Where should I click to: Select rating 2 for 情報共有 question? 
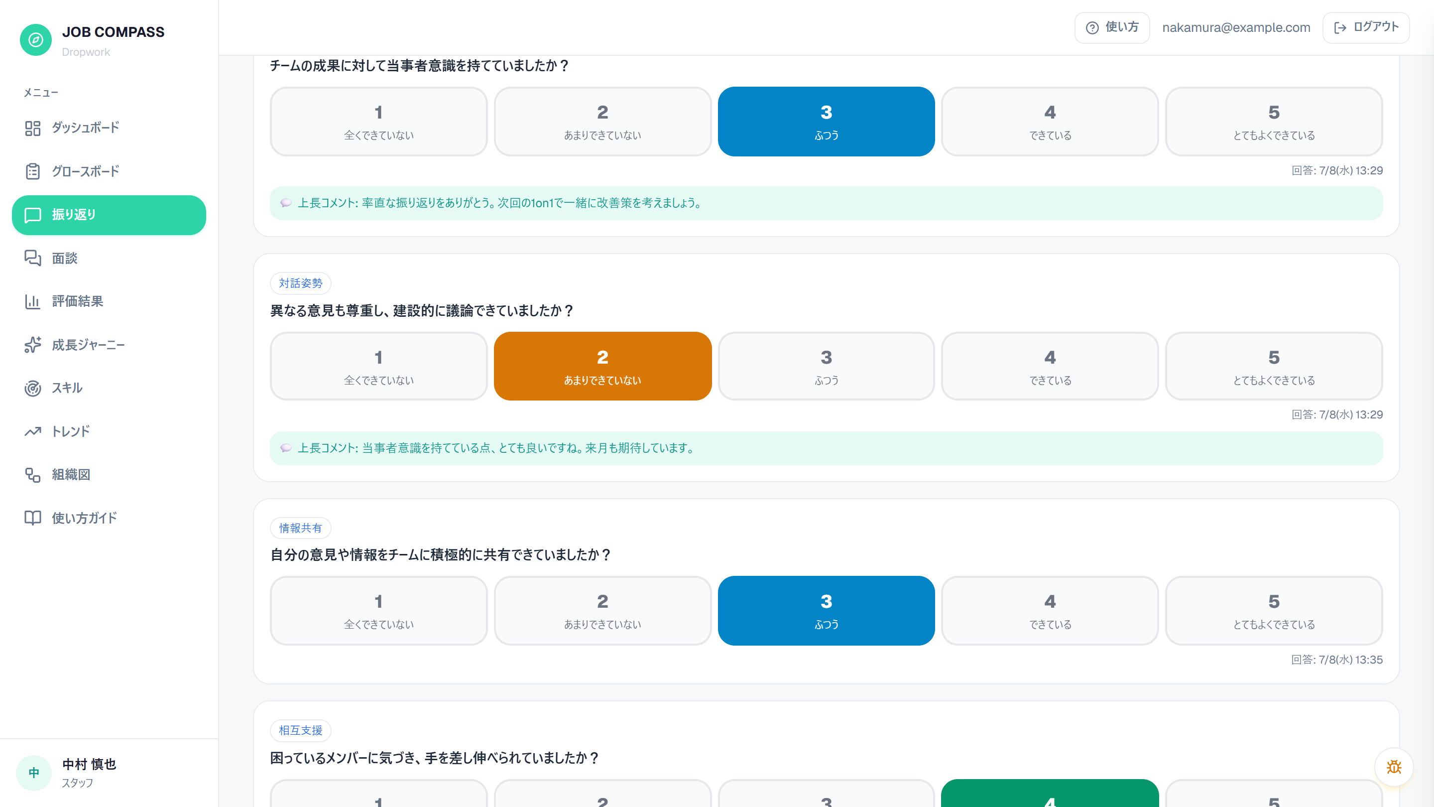click(x=602, y=611)
